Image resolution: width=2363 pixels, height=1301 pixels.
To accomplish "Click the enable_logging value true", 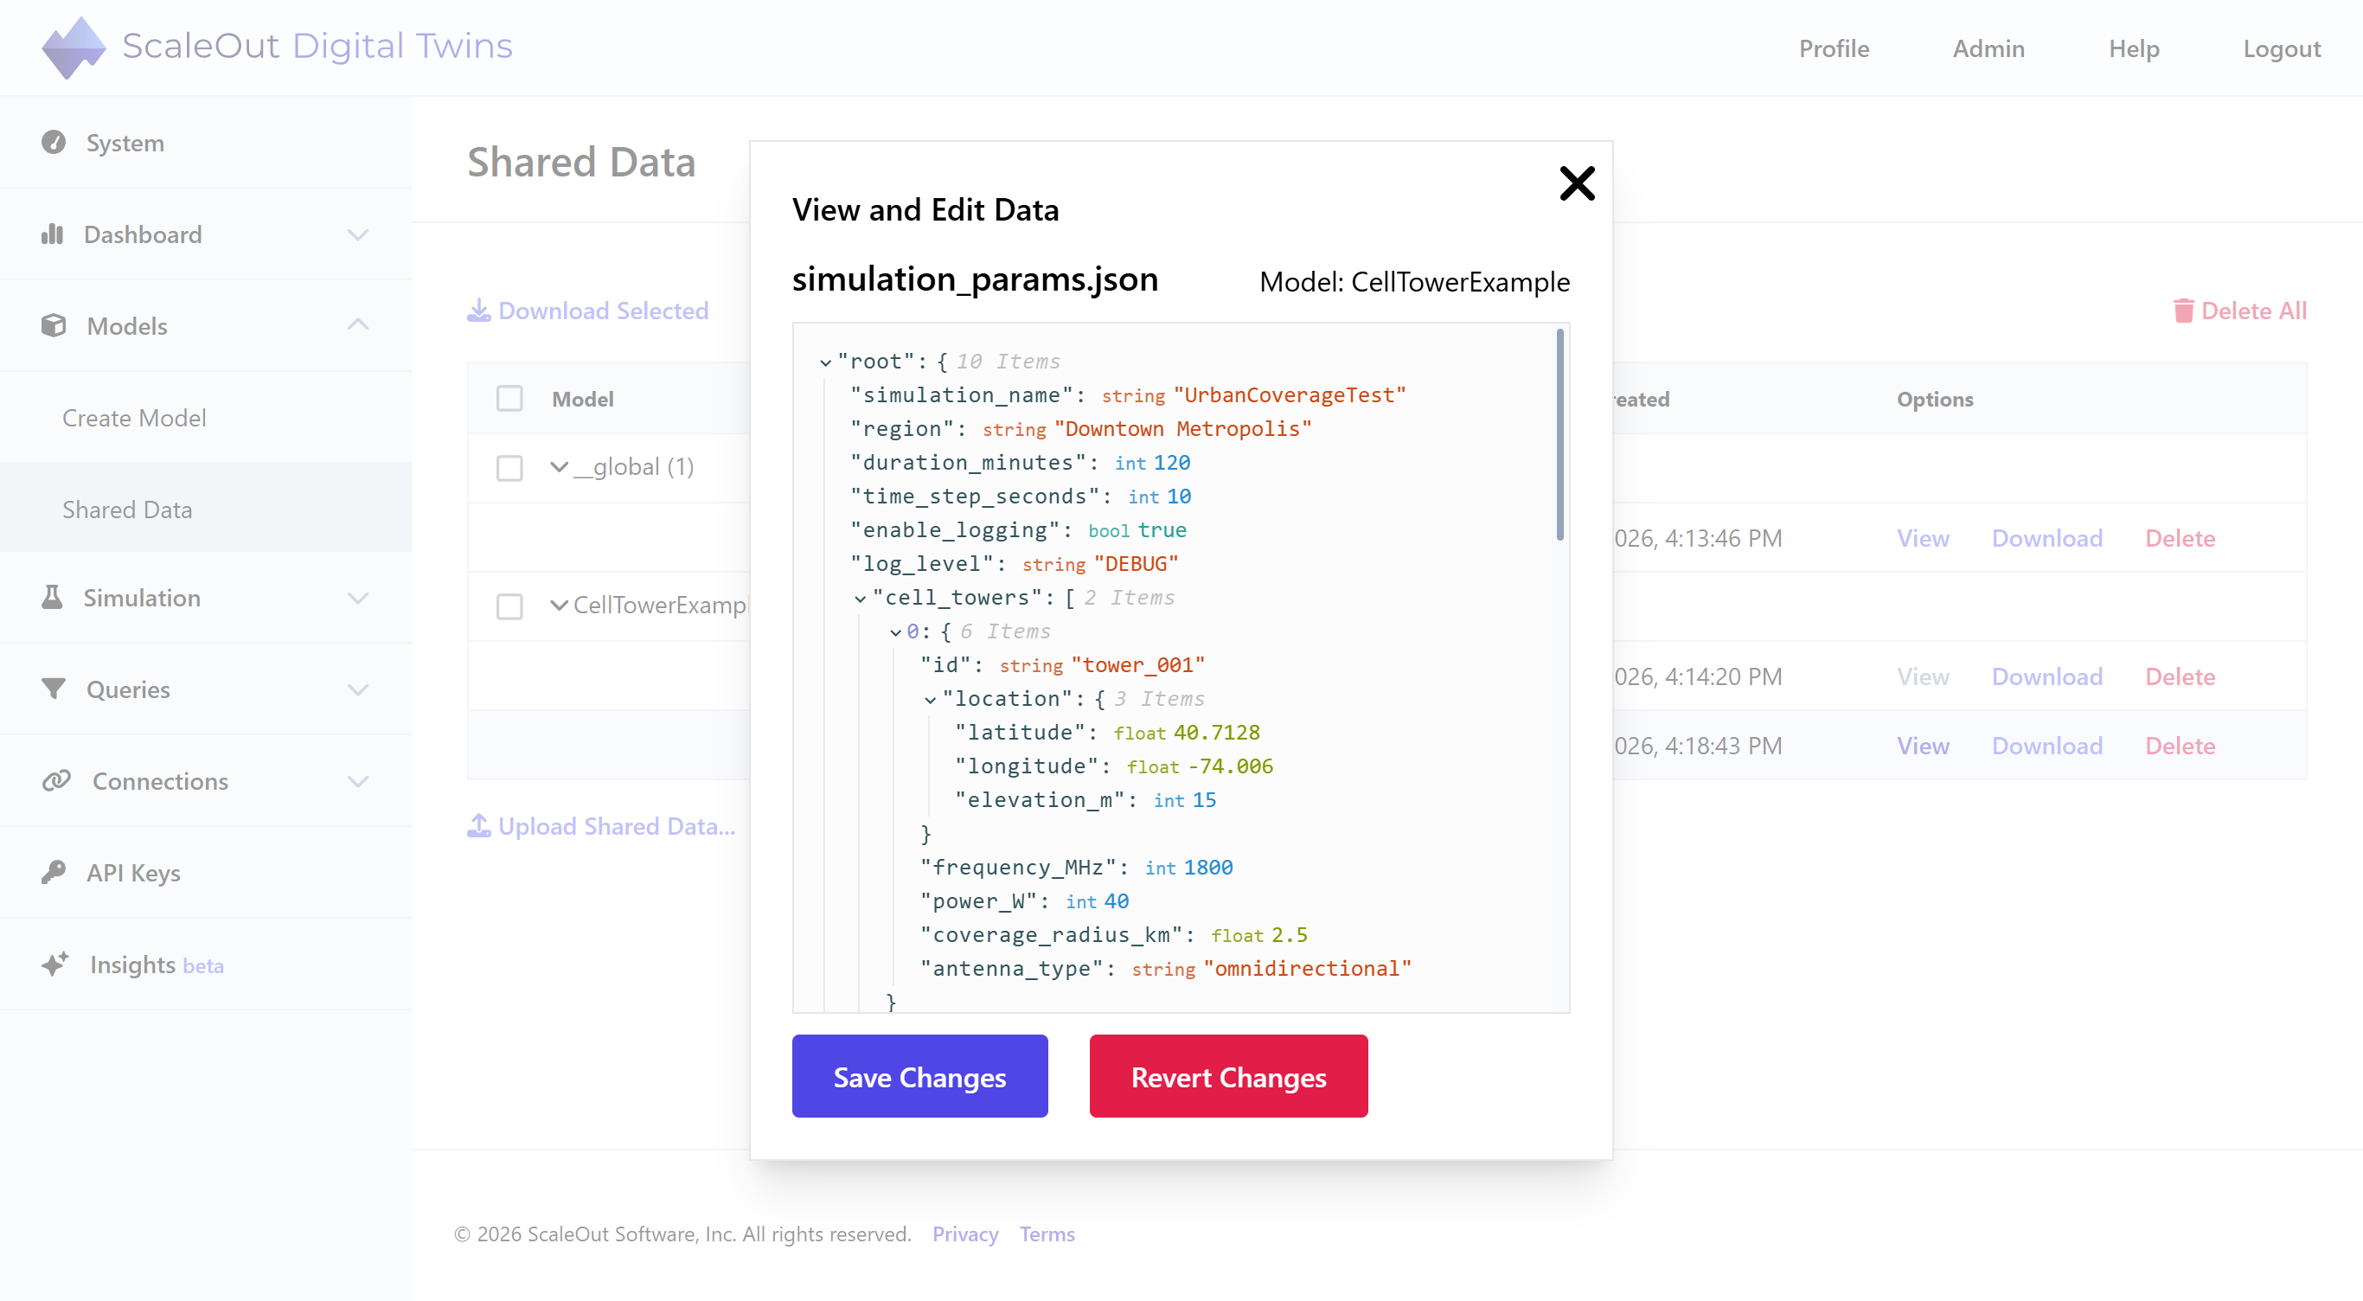I will click(1162, 530).
